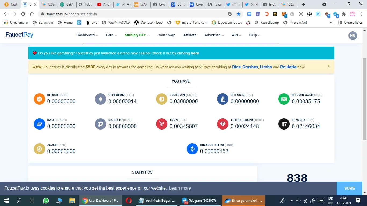Open the NU user avatar menu
This screenshot has width=367, height=206.
pos(353,35)
